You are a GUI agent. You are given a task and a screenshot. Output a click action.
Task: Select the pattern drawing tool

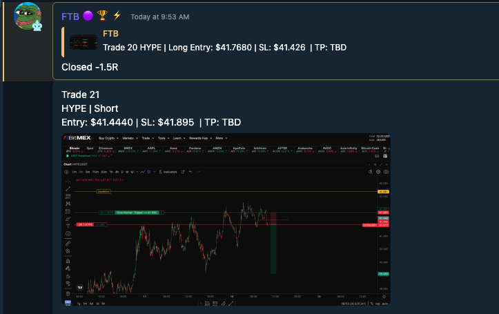68,204
